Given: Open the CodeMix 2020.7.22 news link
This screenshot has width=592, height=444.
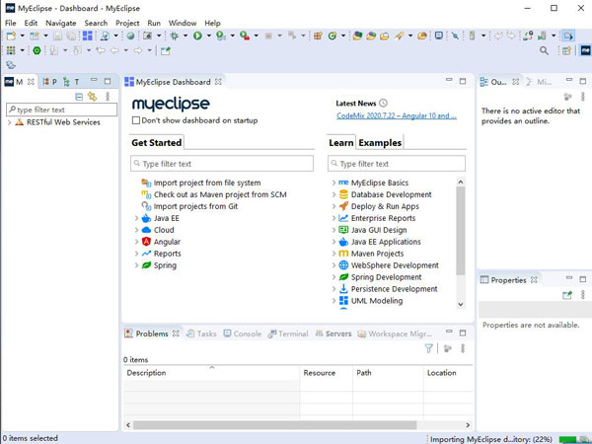Looking at the screenshot, I should tap(396, 115).
